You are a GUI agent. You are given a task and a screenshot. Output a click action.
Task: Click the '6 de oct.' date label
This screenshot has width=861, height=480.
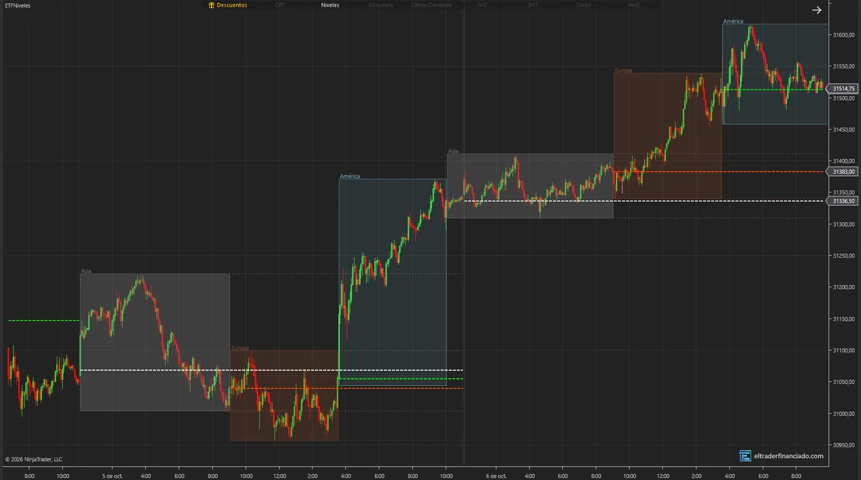(496, 476)
